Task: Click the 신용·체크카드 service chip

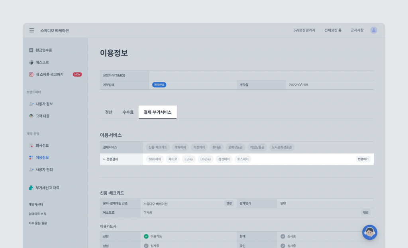Action: (x=158, y=147)
